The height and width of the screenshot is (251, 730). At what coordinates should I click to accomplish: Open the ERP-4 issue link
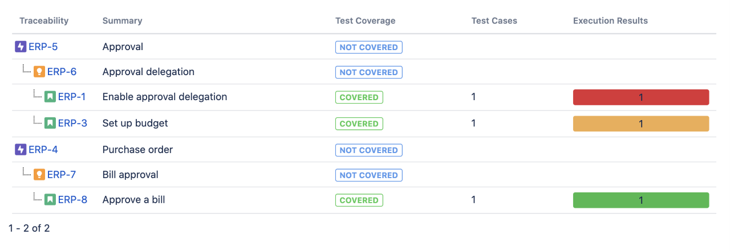coord(43,150)
